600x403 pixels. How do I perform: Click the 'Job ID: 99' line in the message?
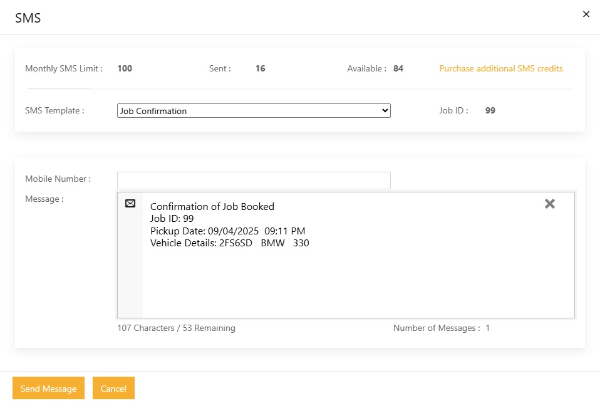pyautogui.click(x=172, y=218)
